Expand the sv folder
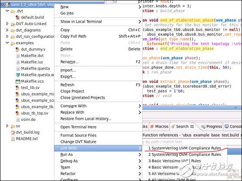Image resolution: width=242 pixels, height=181 pixels. click(7, 126)
